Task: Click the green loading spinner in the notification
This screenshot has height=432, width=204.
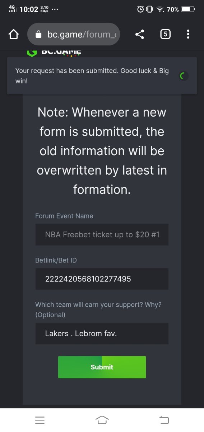Action: (184, 76)
